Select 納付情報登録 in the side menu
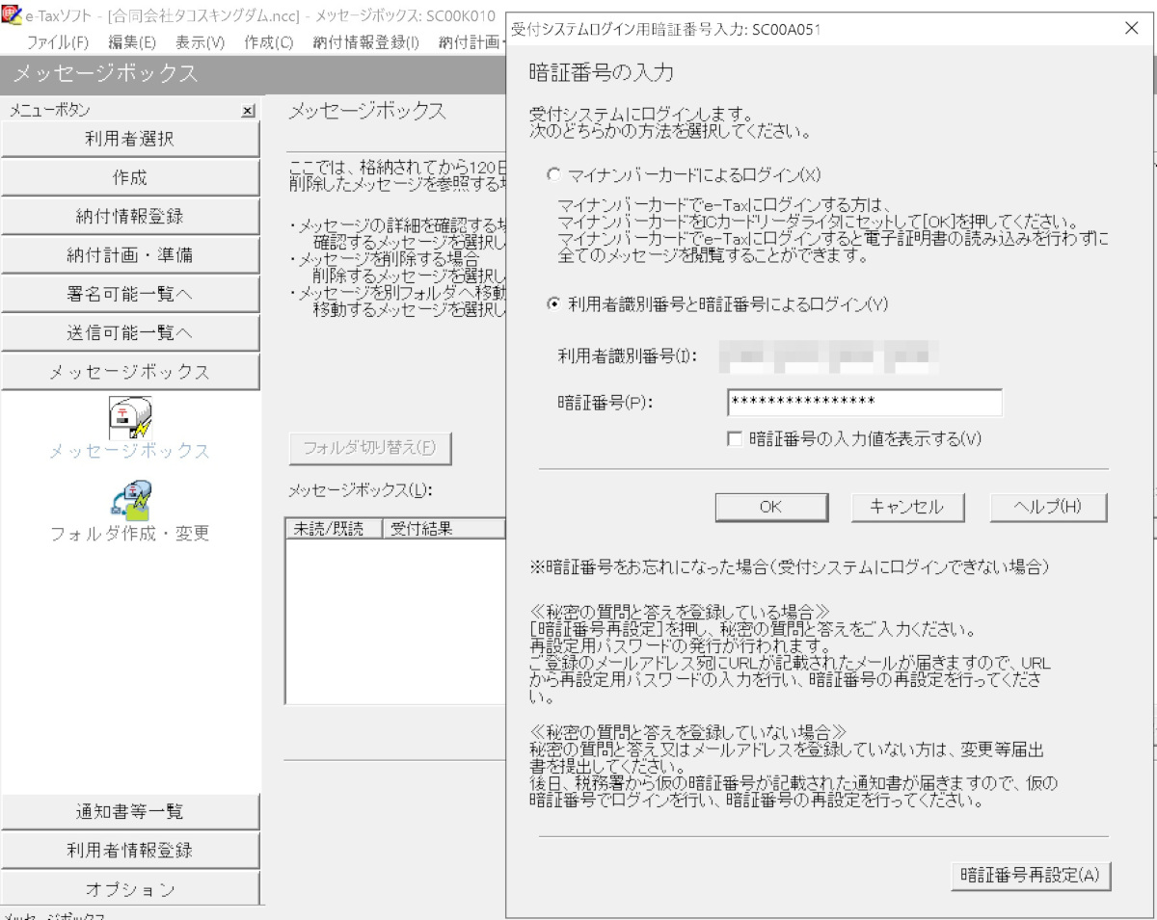This screenshot has width=1157, height=920. click(130, 217)
